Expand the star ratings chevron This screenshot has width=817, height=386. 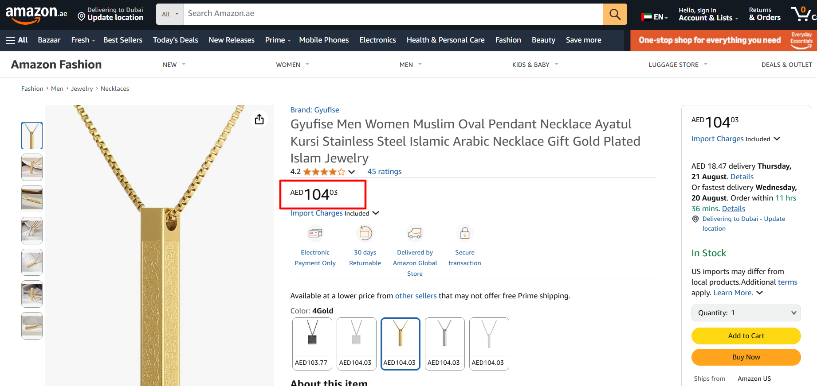point(352,172)
